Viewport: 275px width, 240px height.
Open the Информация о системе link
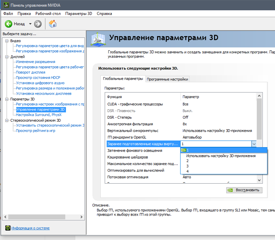click(31, 228)
